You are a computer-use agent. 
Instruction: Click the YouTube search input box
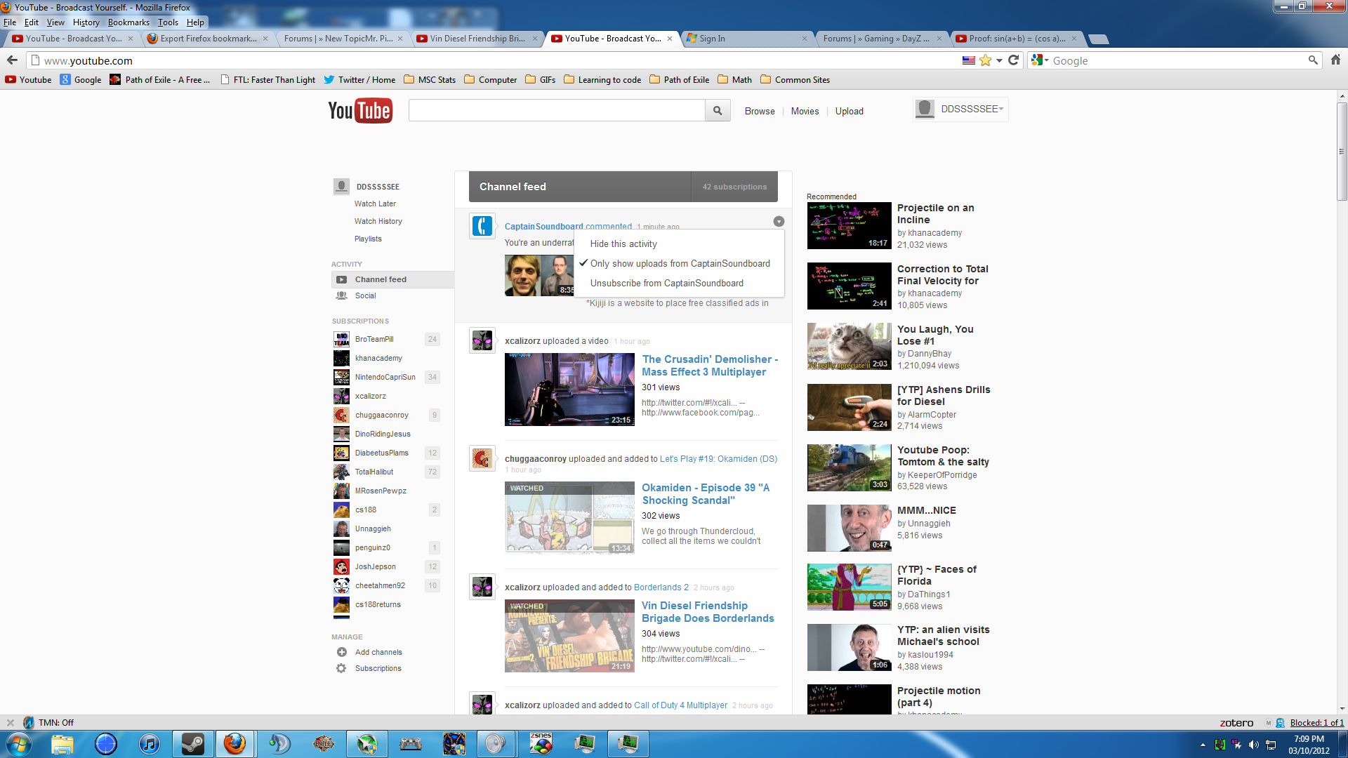pos(557,110)
